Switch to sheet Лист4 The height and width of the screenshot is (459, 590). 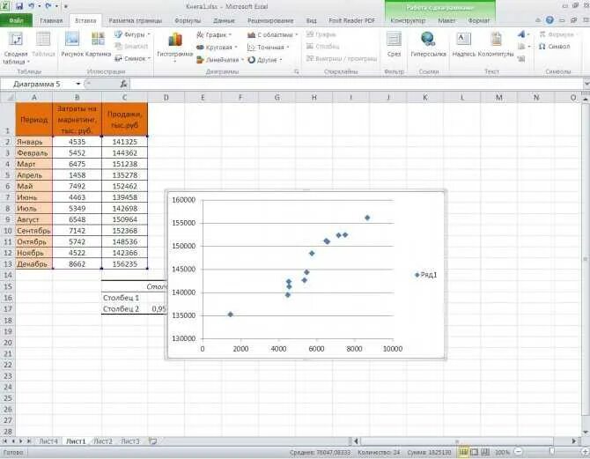pos(48,440)
